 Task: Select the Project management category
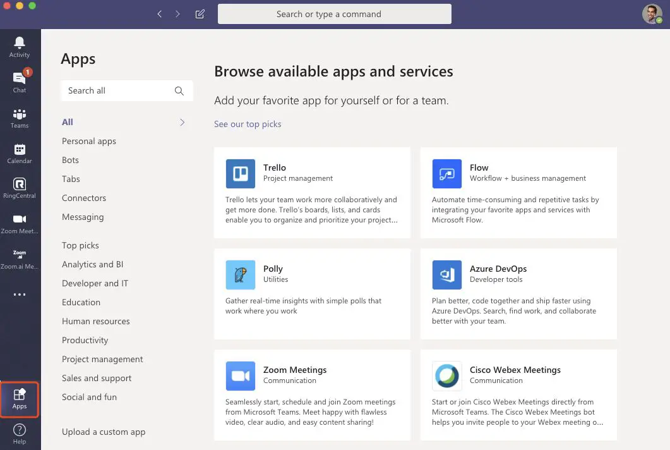pos(102,359)
